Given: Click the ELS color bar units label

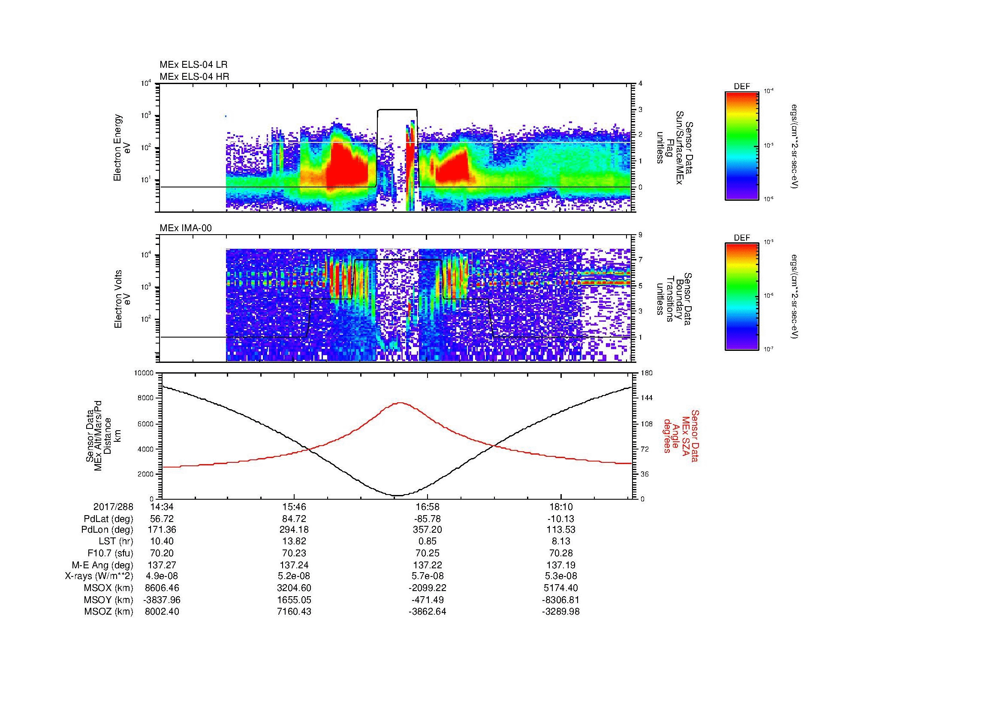Looking at the screenshot, I should [x=794, y=146].
